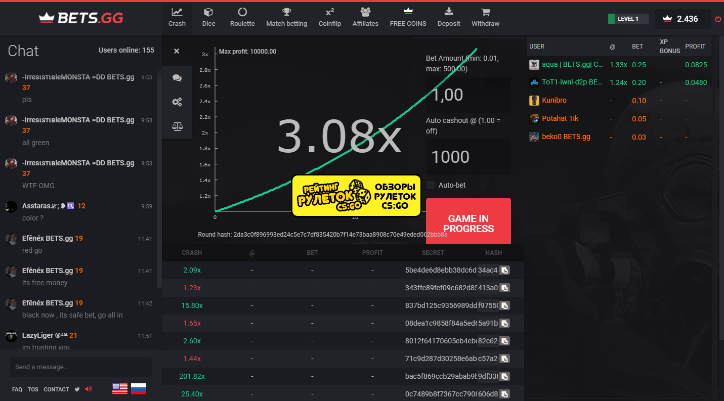Click the red power logout icon
Viewport: 724px width, 401px height.
pos(717,19)
